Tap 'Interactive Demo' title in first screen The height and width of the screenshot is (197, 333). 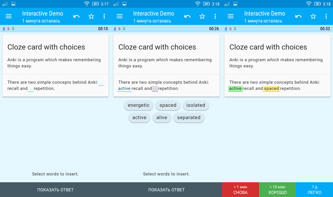click(x=43, y=14)
